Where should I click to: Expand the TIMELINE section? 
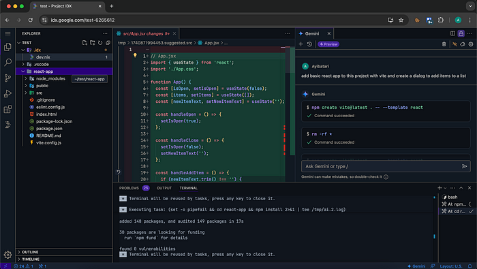pyautogui.click(x=64, y=259)
